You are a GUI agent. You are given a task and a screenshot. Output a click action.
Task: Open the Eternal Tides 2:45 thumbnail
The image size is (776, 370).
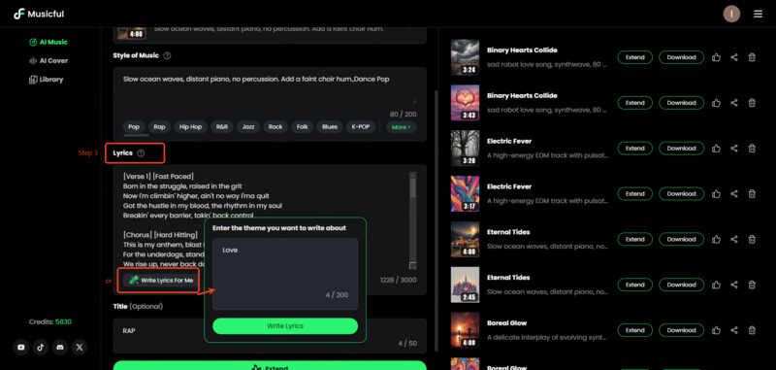465,285
